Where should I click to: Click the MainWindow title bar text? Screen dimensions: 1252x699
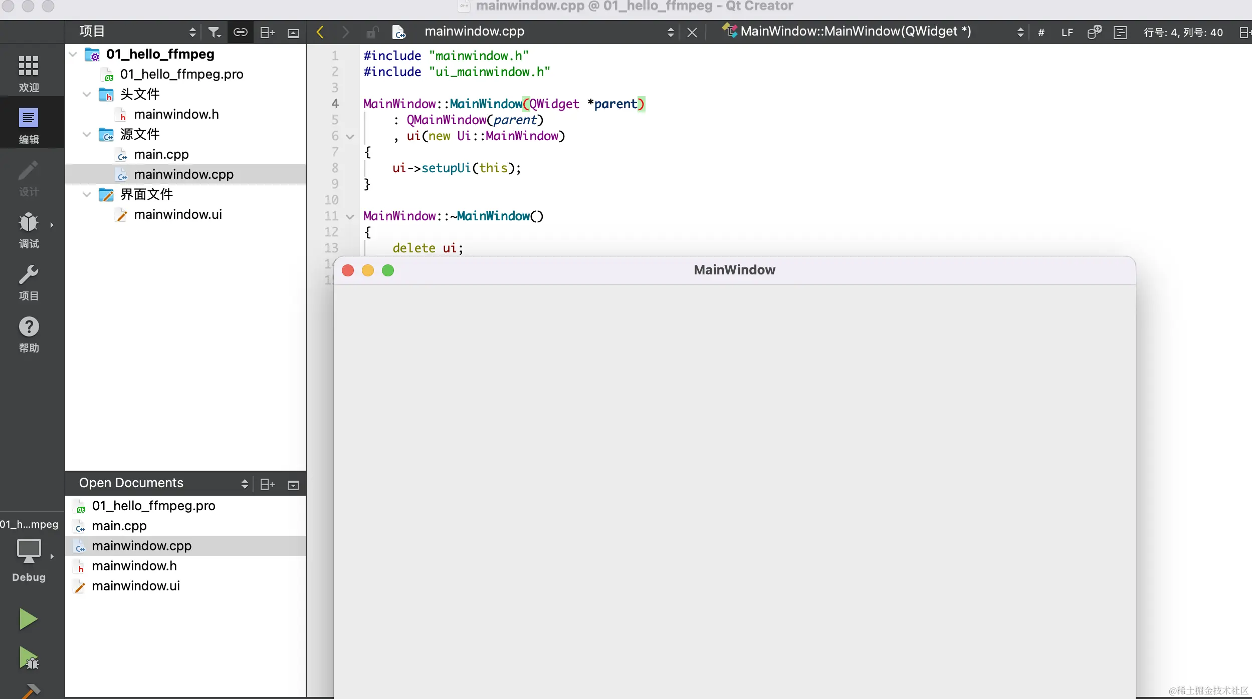734,270
